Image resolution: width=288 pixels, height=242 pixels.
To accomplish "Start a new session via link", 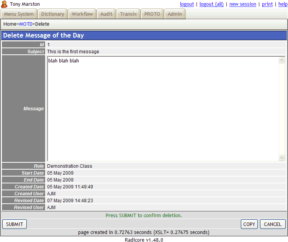I will (243, 4).
